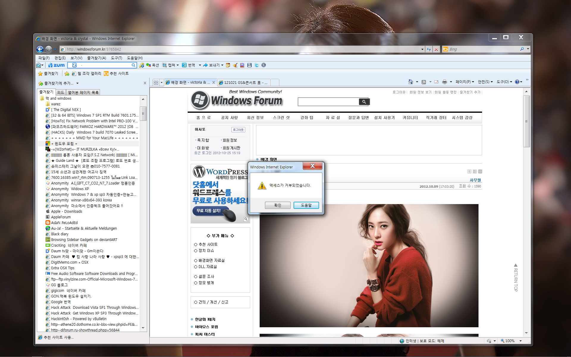Screen dimensions: 571x357
Task: Click the 보내기 send arrow icon
Action: [x=205, y=65]
